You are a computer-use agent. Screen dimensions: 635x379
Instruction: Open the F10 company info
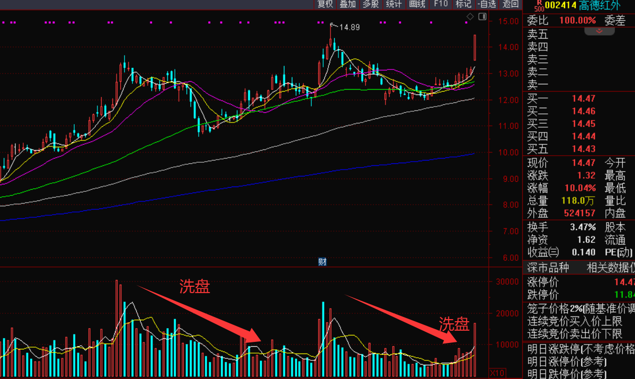tap(441, 4)
